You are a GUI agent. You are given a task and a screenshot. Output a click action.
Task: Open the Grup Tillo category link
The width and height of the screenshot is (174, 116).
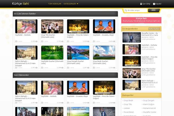tap(128, 104)
